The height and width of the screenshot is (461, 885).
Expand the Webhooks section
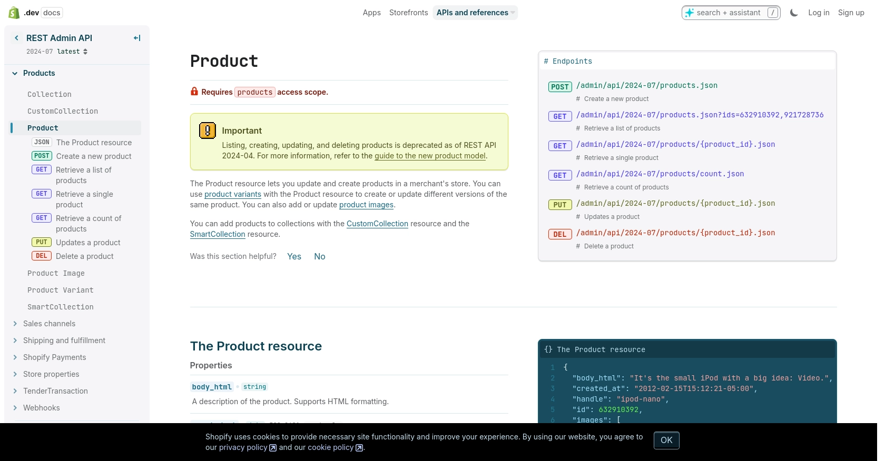(15, 408)
